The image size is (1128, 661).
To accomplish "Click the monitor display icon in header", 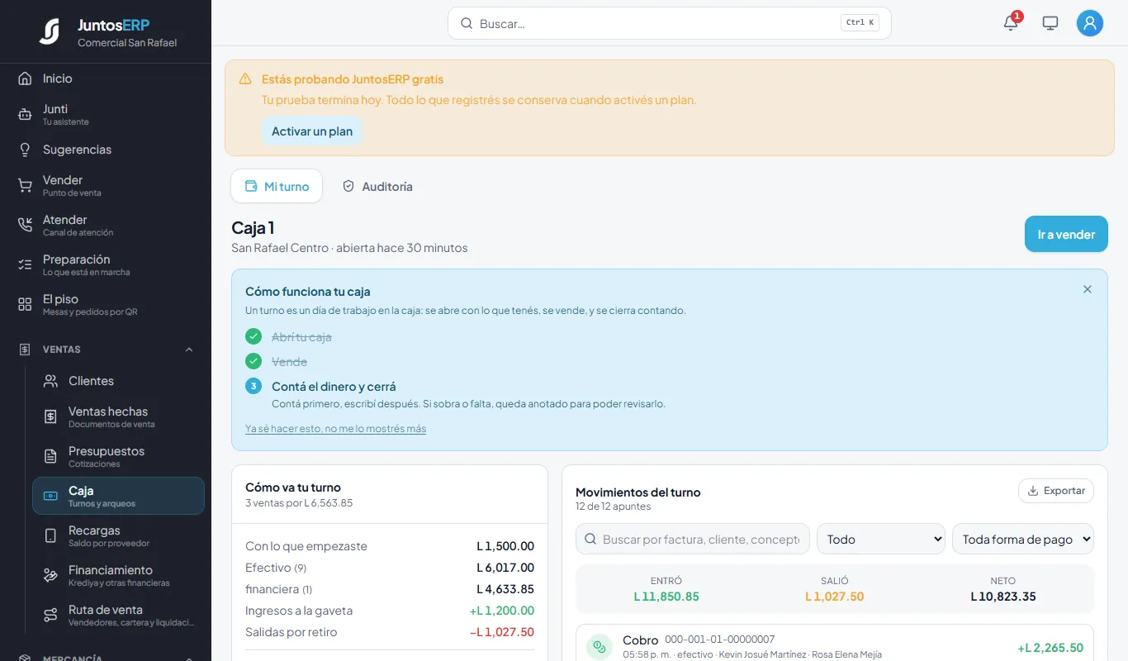I will tap(1050, 23).
